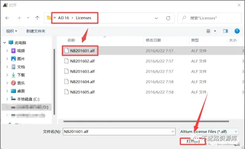The height and width of the screenshot is (149, 245).
Task: Select the 下载 folder in sidebar
Action: pos(21,75)
